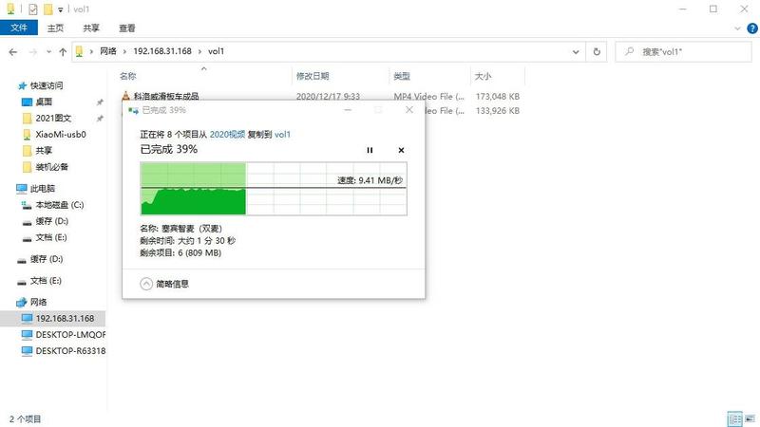Screen dimensions: 760x427
Task: Click 网络 in the address bar
Action: tap(108, 51)
